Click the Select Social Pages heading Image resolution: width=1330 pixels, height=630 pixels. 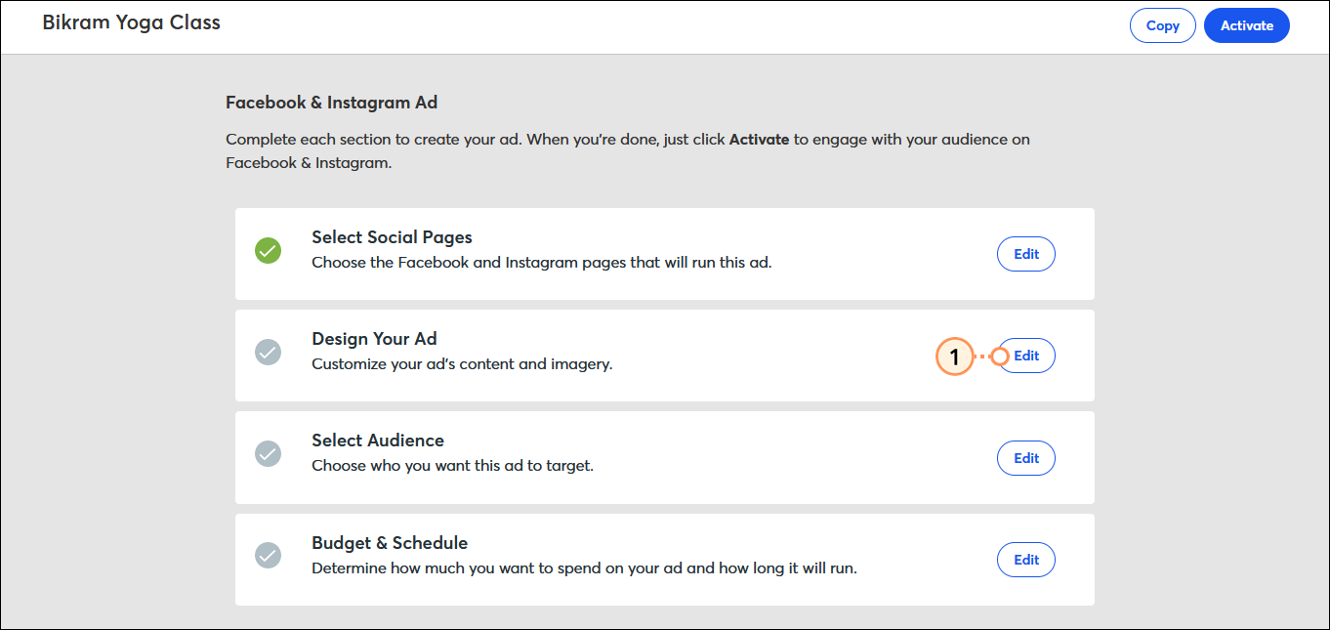[x=392, y=237]
